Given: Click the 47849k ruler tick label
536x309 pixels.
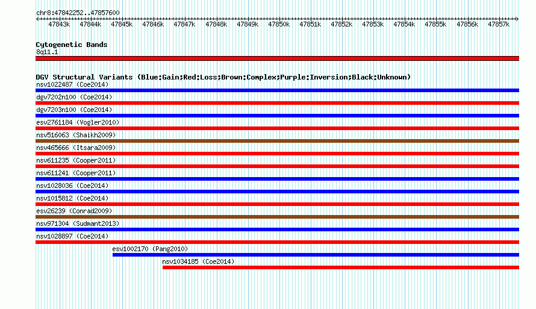Looking at the screenshot, I should (x=248, y=24).
